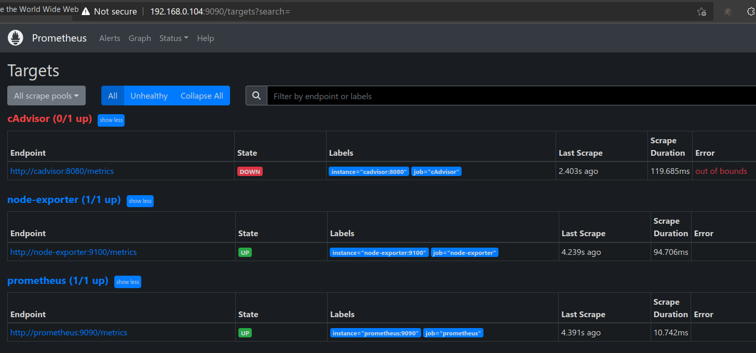
Task: Expand the Status menu
Action: [173, 38]
